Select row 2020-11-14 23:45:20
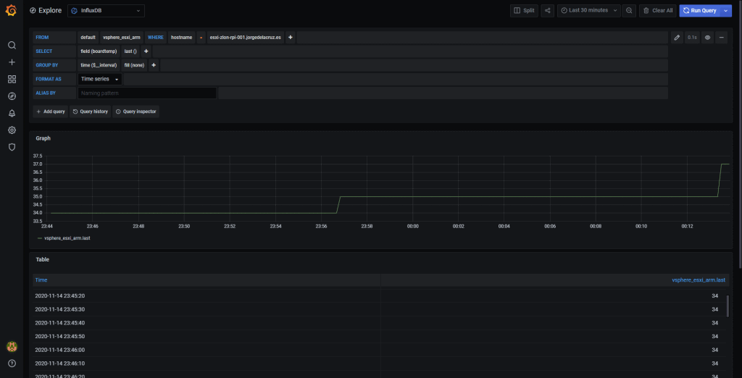 coord(378,295)
